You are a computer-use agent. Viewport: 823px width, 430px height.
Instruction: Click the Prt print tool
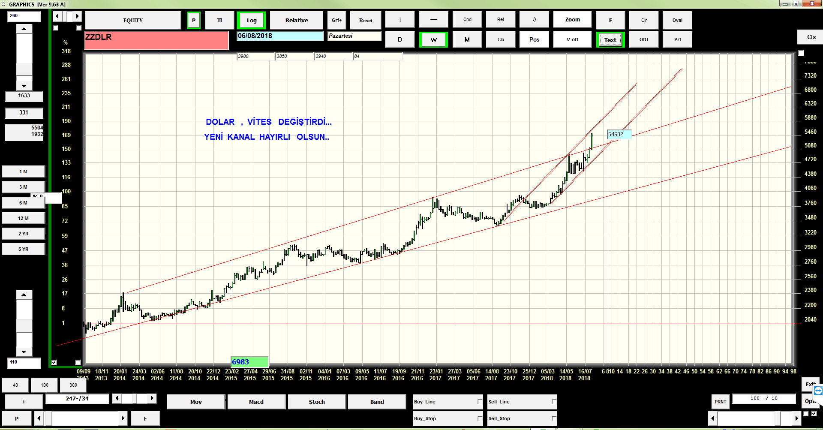point(677,39)
